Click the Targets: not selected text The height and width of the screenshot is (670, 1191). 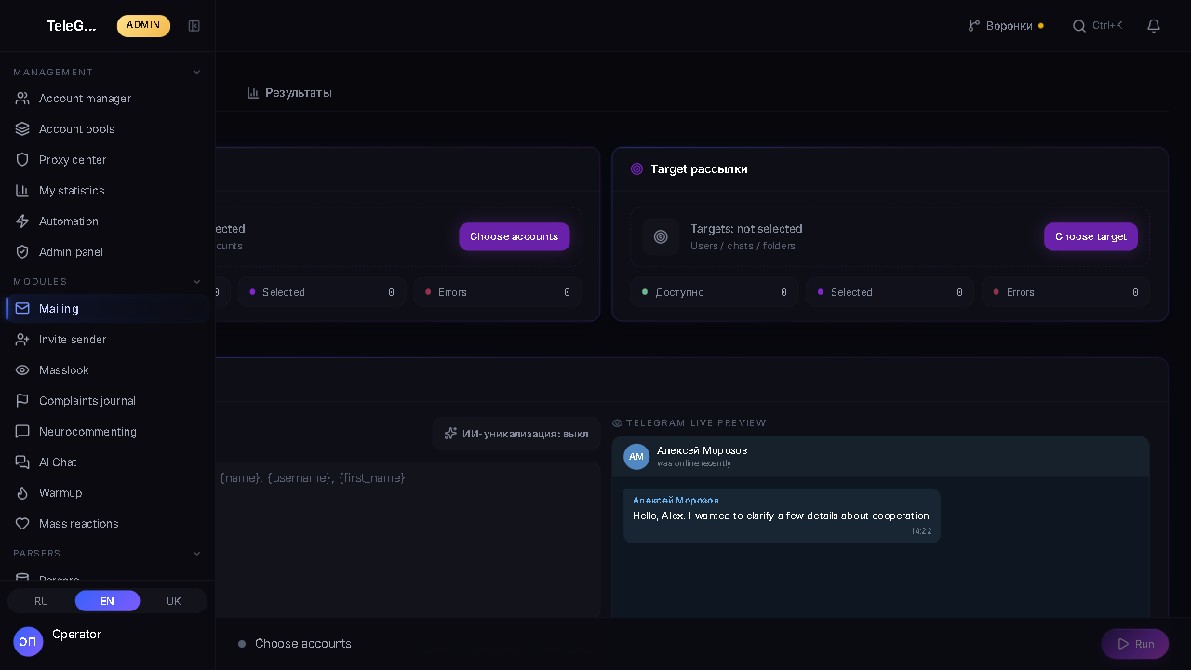click(746, 229)
